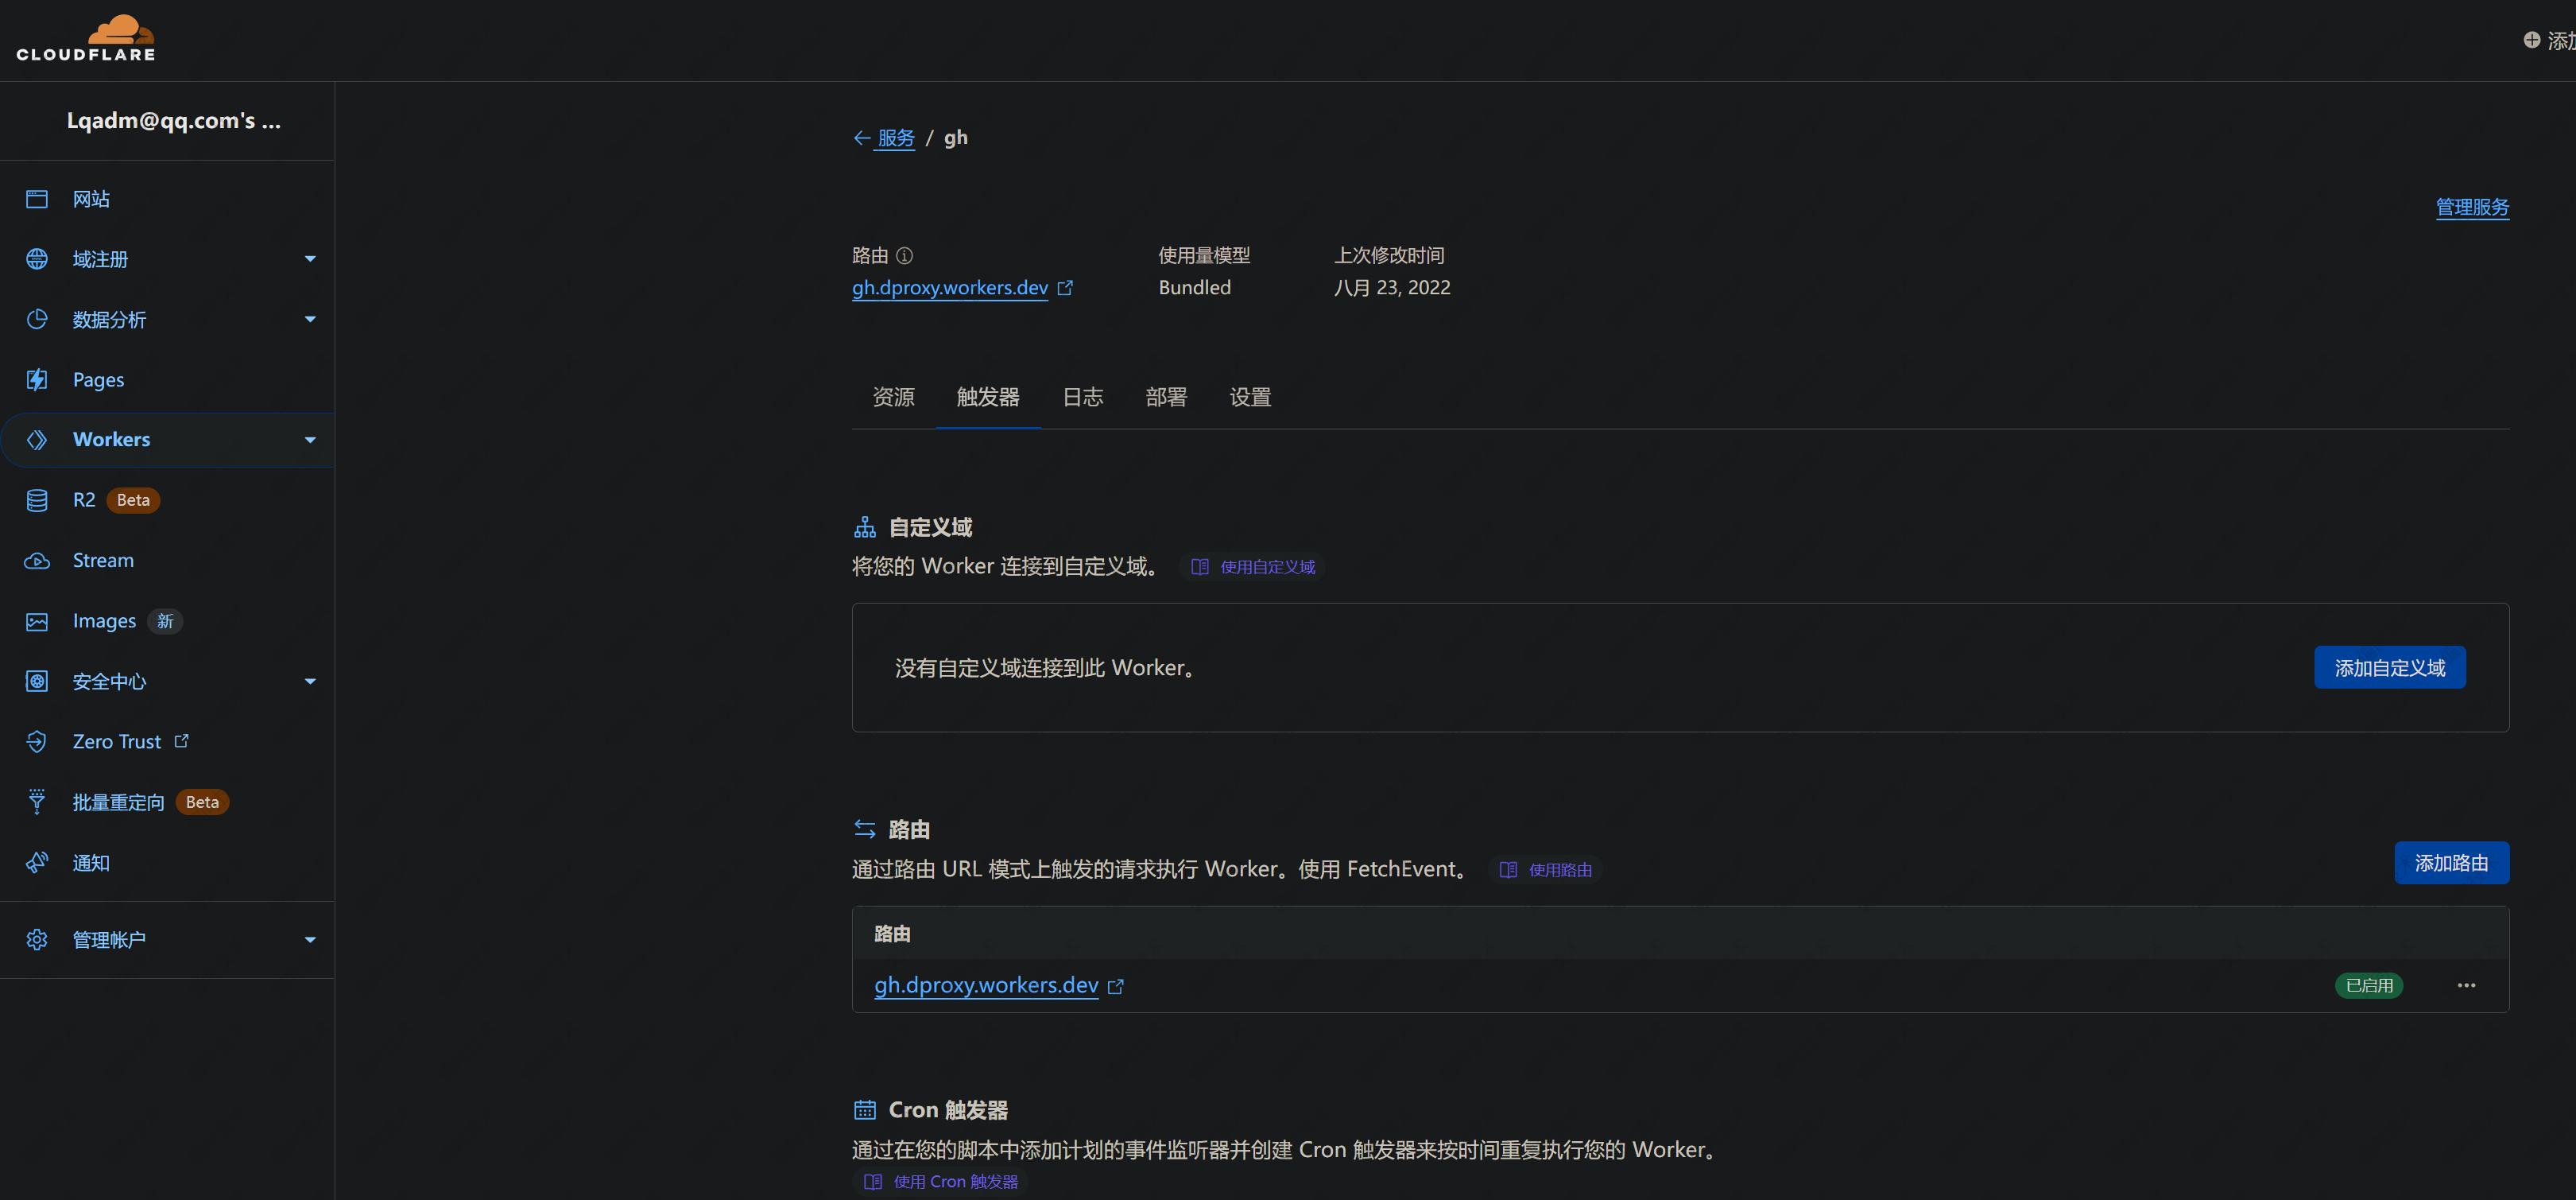2576x1200 pixels.
Task: Click the 批量重定向 funnel icon
Action: pyautogui.click(x=37, y=802)
